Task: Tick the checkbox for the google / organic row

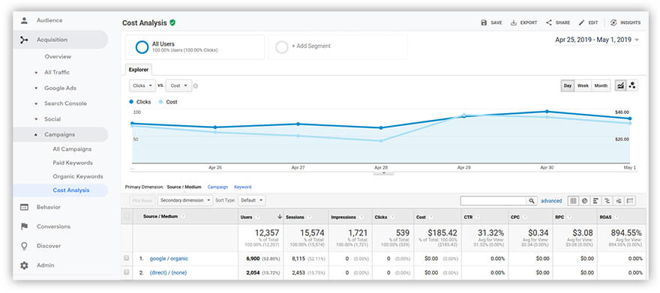Action: click(x=126, y=259)
